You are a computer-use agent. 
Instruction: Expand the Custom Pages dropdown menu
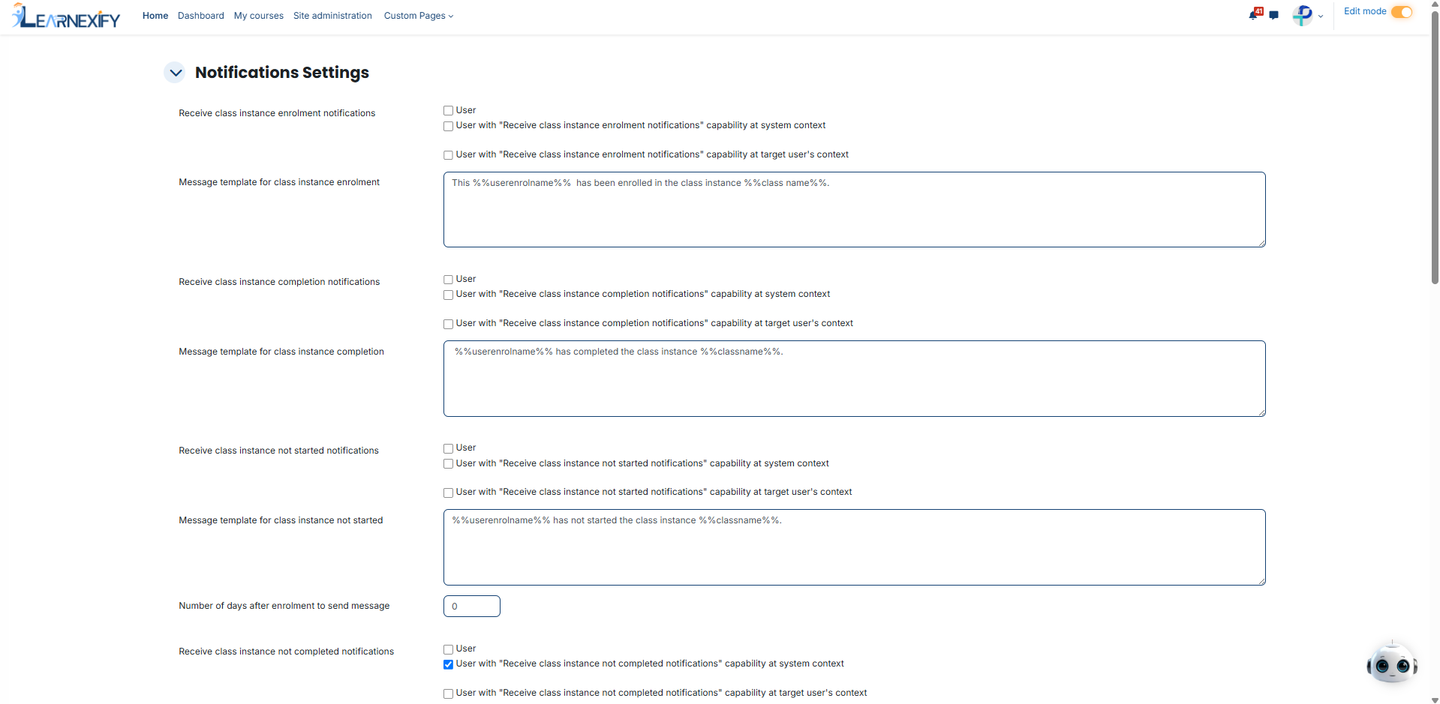(x=419, y=16)
